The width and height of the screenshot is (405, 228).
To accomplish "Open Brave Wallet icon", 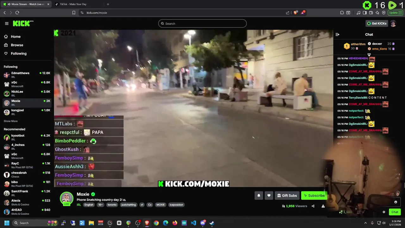I will point(371,13).
